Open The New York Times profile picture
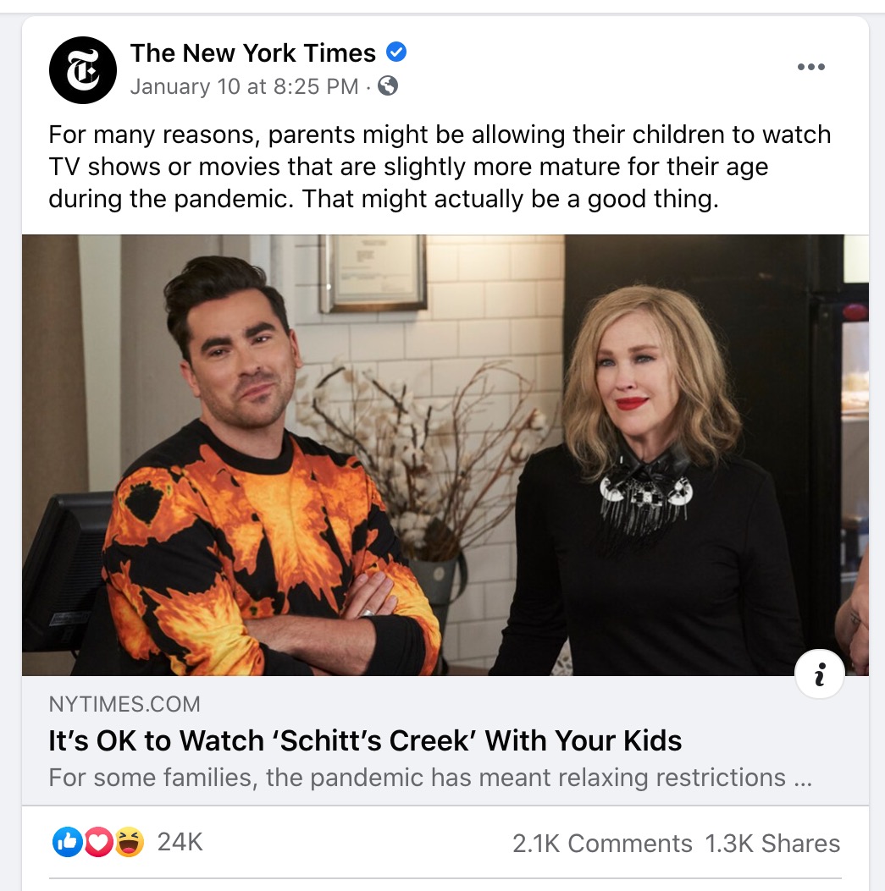This screenshot has width=885, height=891. (x=81, y=70)
